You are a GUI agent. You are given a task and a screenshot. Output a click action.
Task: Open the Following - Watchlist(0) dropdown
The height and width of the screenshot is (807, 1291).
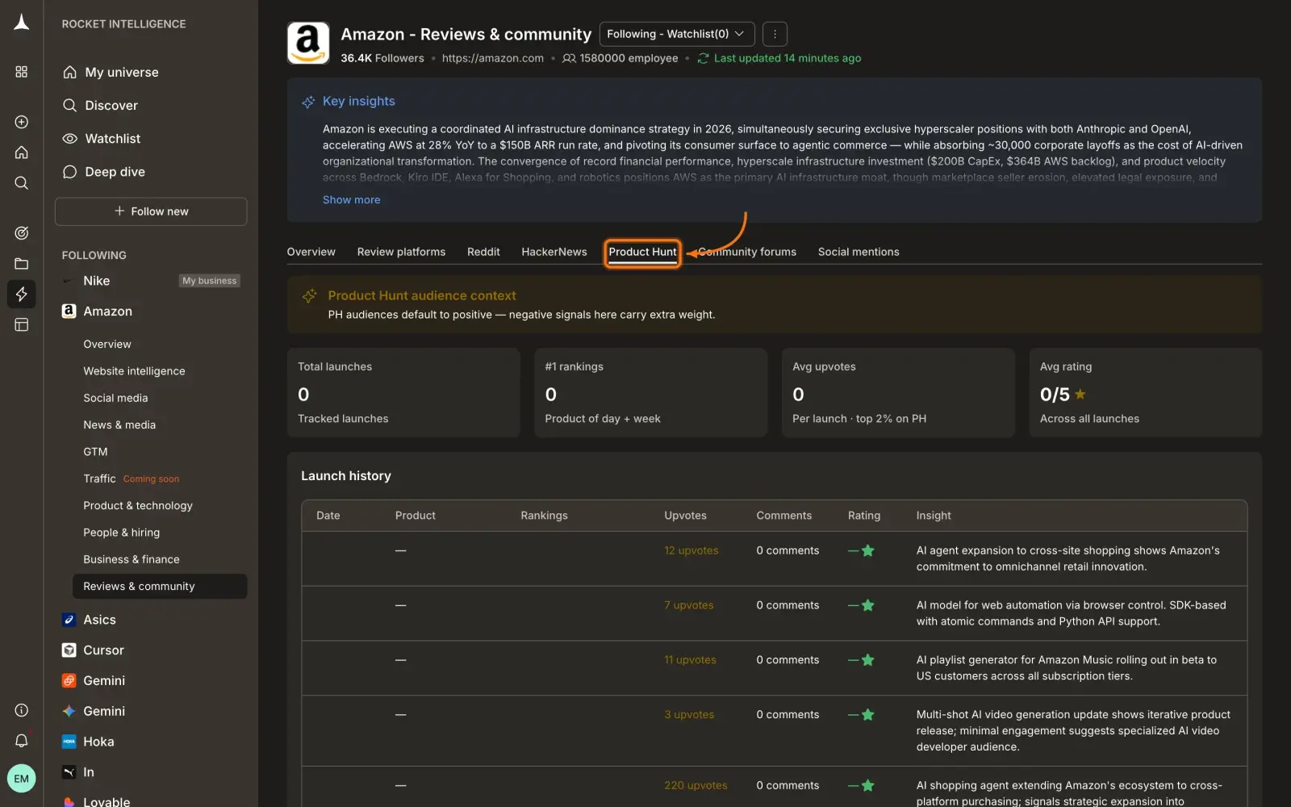(x=677, y=34)
